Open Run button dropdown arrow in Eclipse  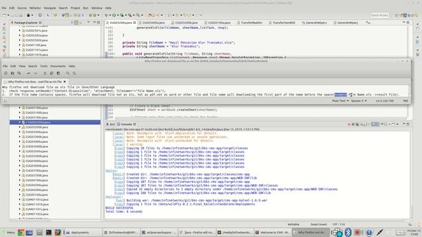(x=117, y=15)
